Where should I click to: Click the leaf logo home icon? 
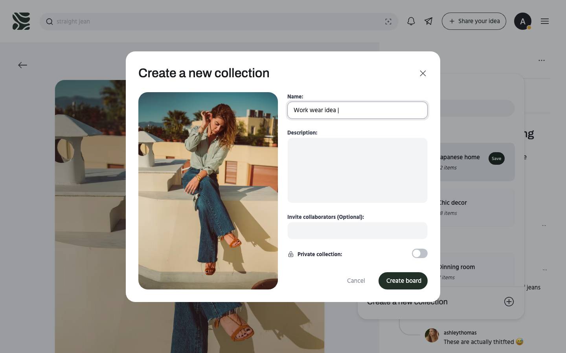21,21
